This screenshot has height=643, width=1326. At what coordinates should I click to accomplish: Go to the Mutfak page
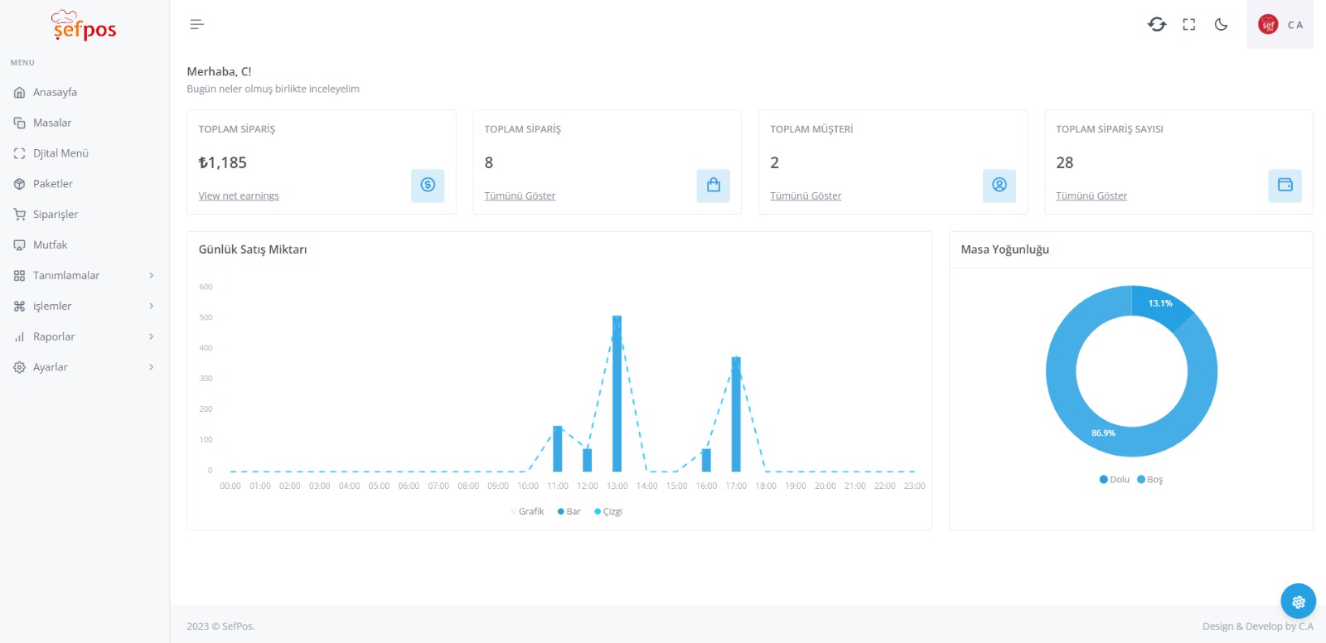50,245
